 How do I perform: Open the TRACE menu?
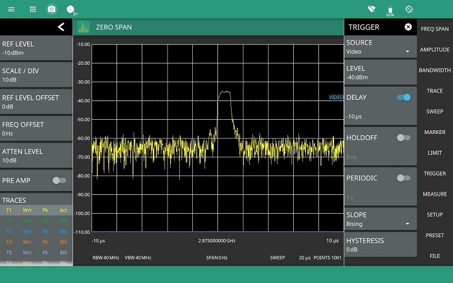click(434, 91)
